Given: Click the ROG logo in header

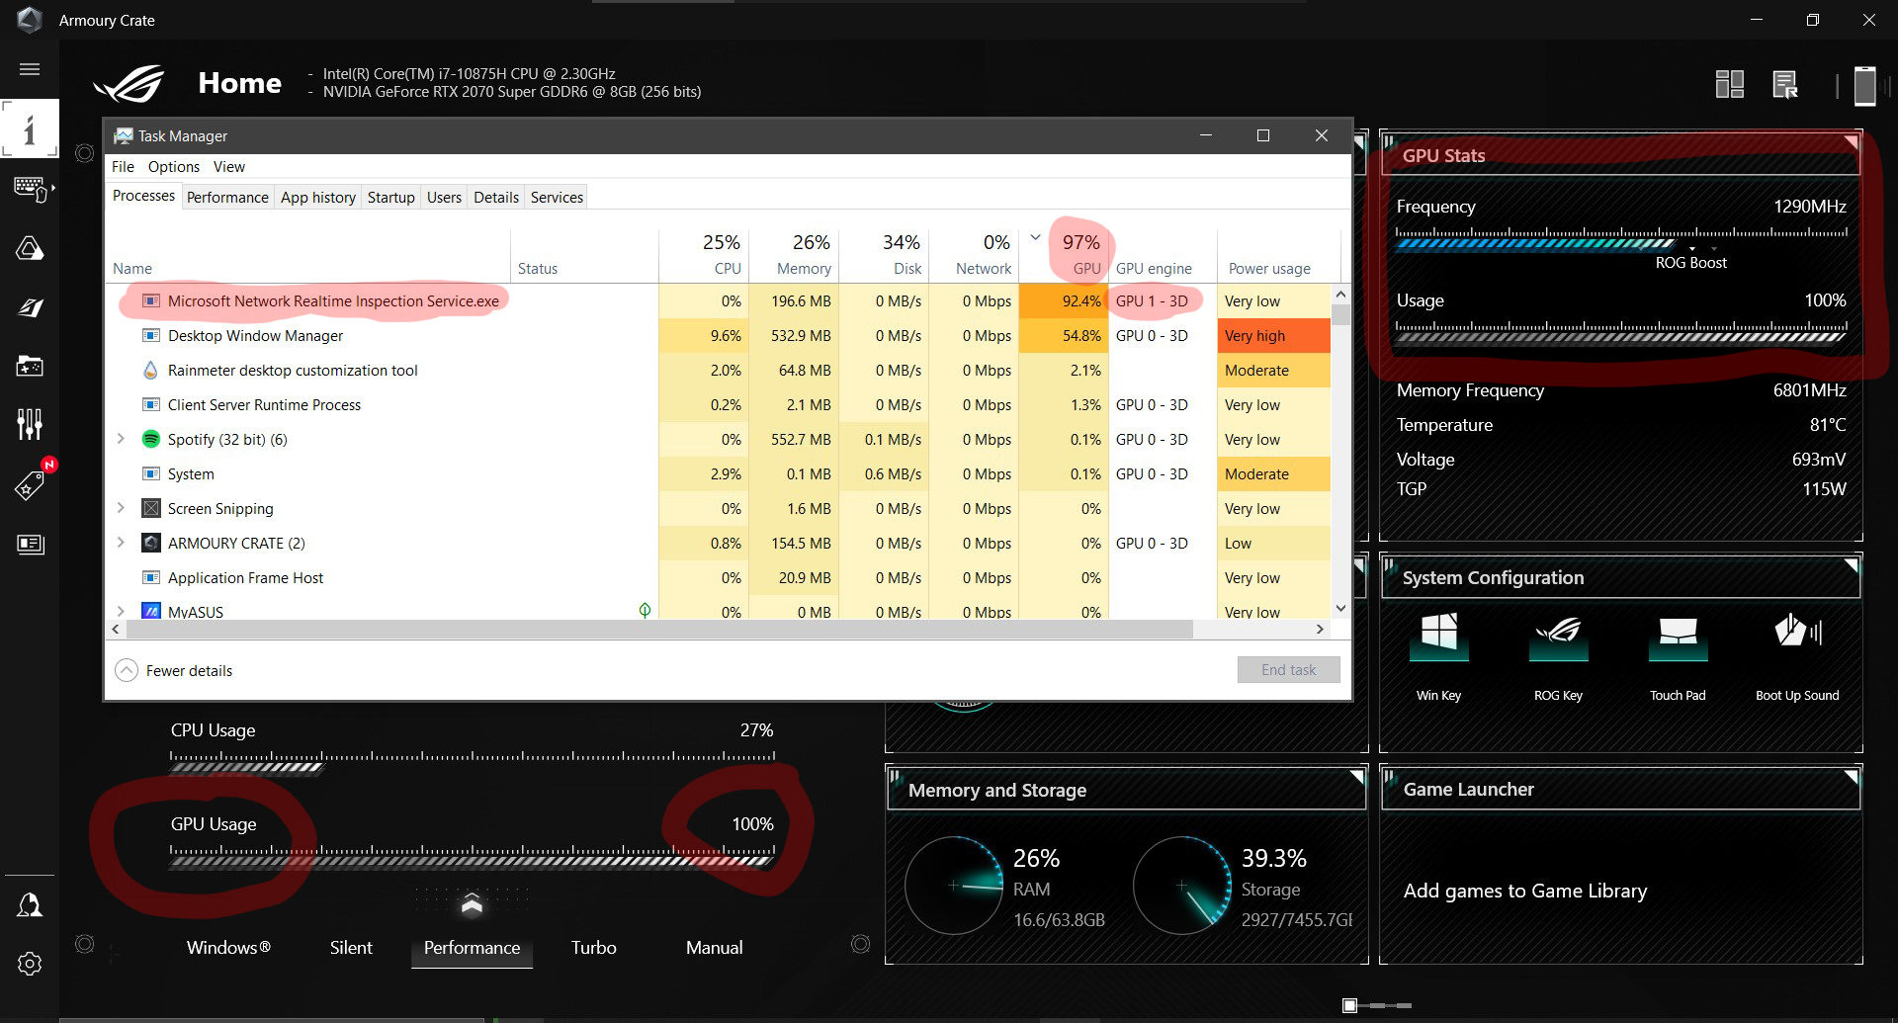Looking at the screenshot, I should [x=129, y=84].
